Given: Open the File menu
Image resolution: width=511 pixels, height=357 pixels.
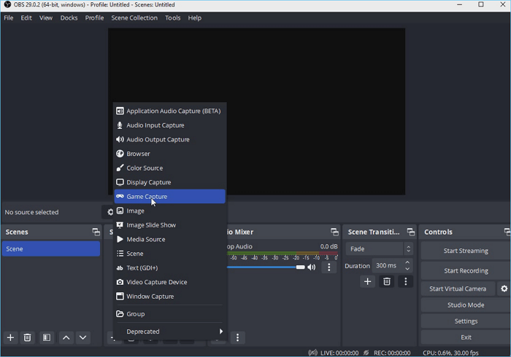Looking at the screenshot, I should pyautogui.click(x=9, y=18).
